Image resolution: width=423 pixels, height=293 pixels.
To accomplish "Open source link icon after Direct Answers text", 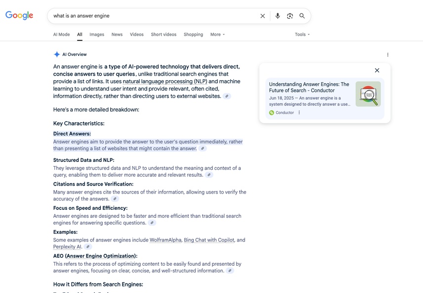I will coord(203,148).
